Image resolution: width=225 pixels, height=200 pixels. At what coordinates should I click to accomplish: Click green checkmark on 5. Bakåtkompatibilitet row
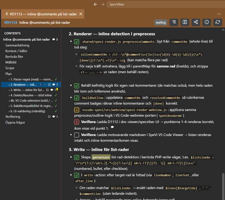click(56, 106)
